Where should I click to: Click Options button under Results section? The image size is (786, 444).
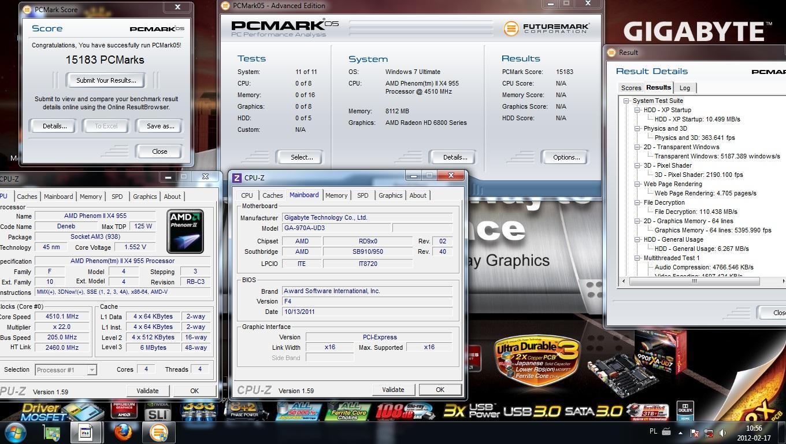(x=566, y=157)
